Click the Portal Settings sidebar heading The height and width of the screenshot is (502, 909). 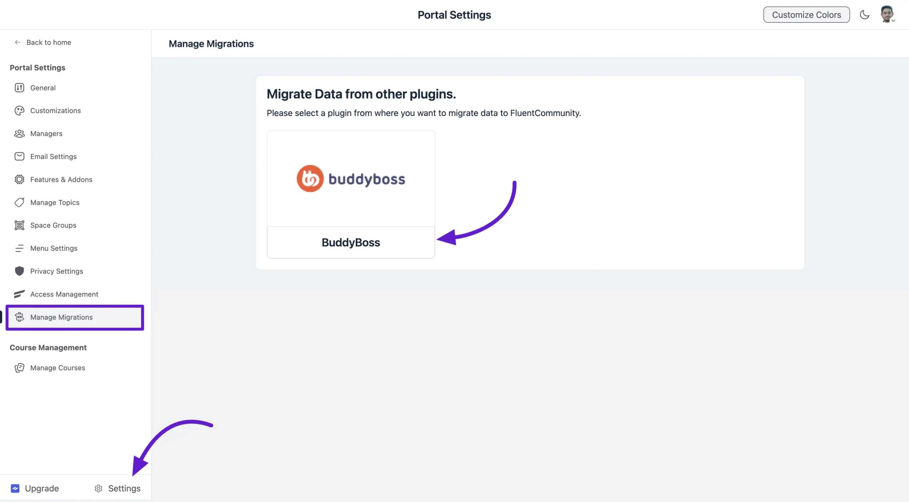click(38, 67)
